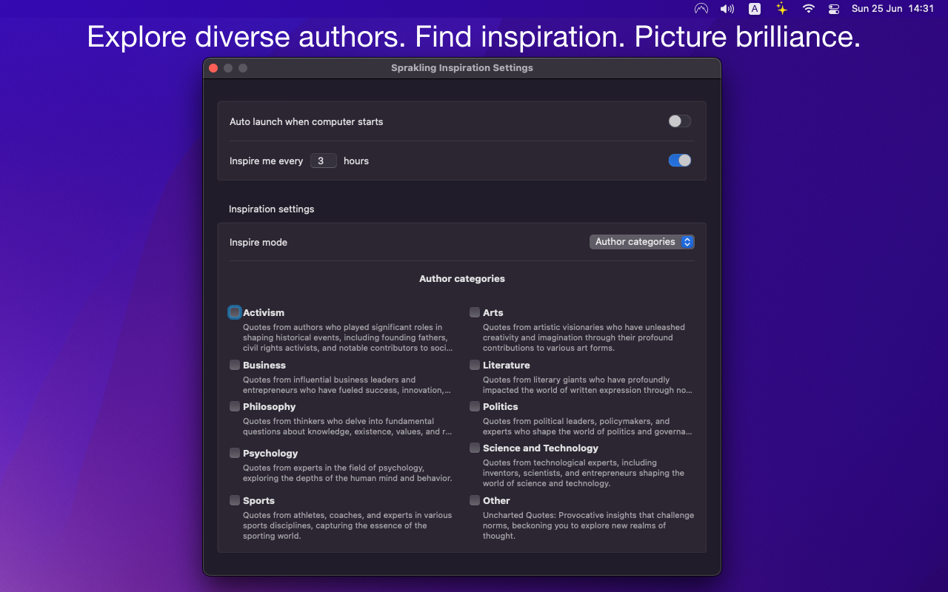Toggle Auto launch when computer starts
The width and height of the screenshot is (948, 592).
coord(680,121)
